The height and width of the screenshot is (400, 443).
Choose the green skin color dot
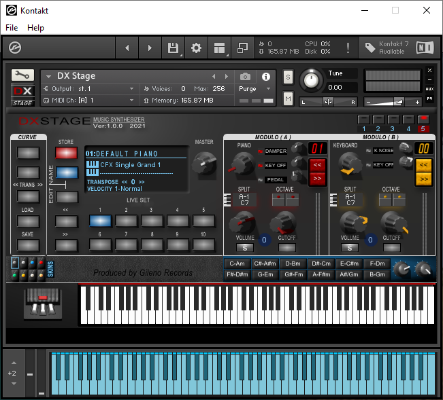click(15, 275)
